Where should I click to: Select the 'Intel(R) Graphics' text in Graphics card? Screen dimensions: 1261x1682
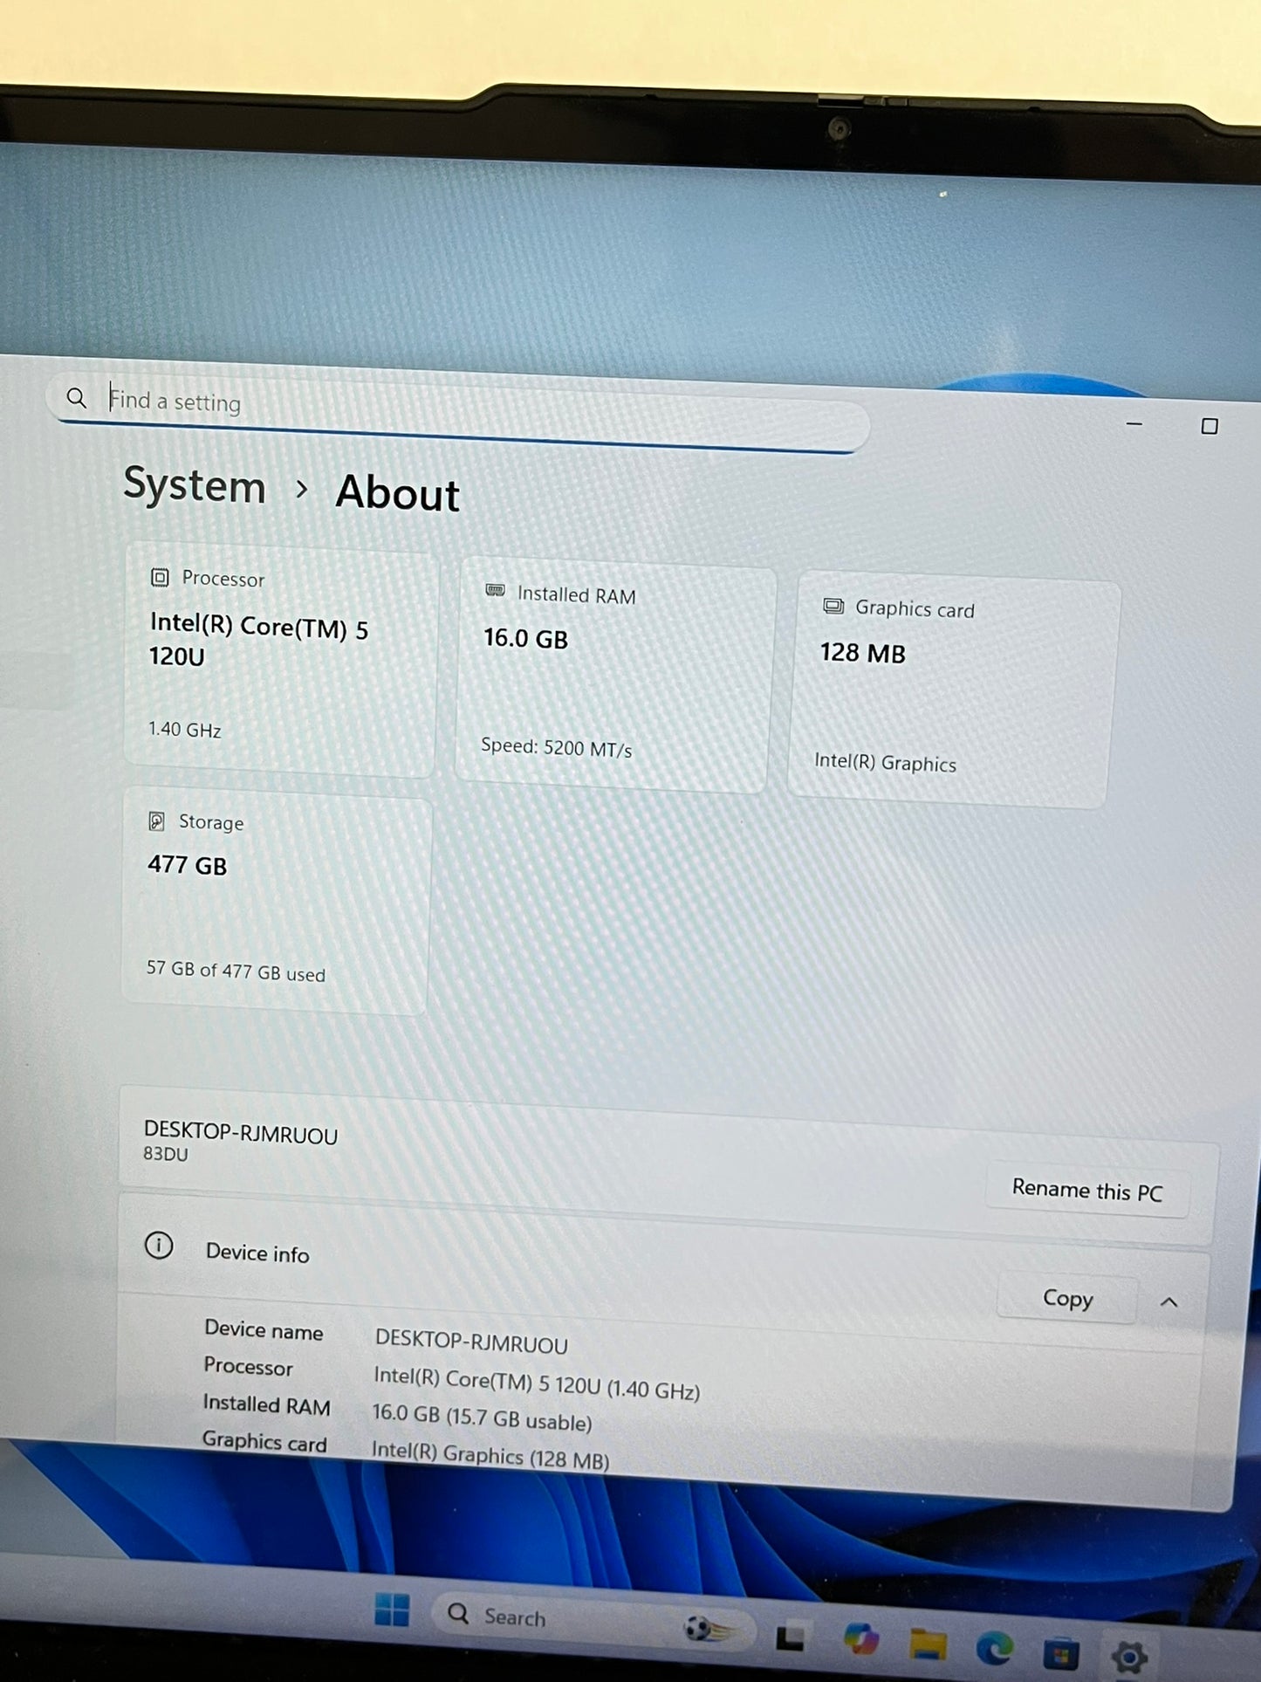[885, 762]
